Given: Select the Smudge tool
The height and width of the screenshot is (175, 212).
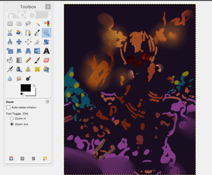Looking at the screenshot, I should tap(19, 78).
